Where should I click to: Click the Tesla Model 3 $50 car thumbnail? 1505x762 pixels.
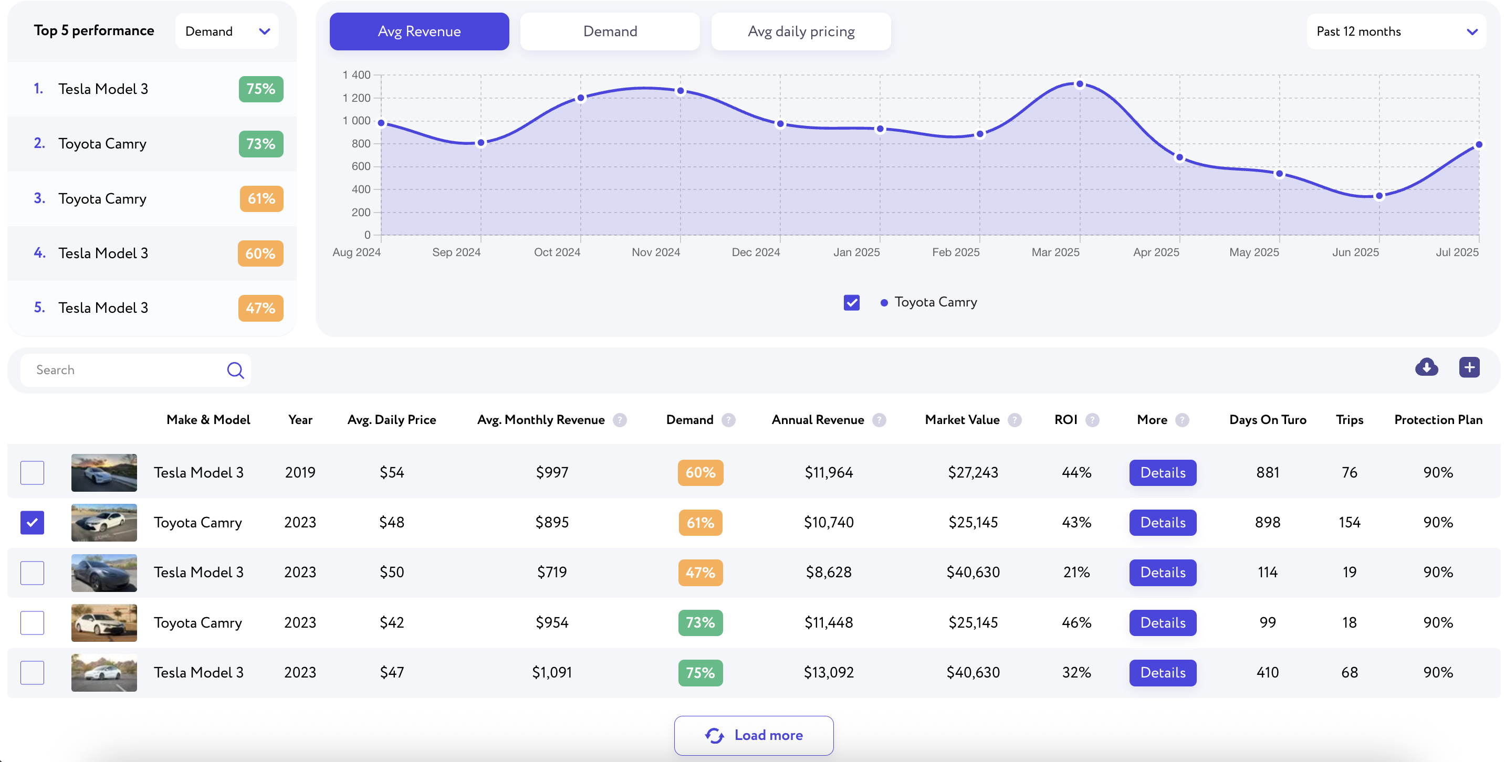tap(104, 573)
